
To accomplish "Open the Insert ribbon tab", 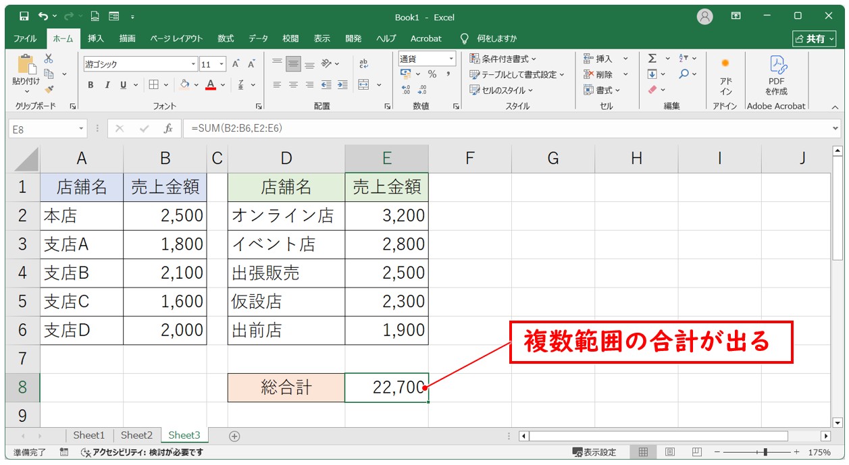I will [x=95, y=38].
